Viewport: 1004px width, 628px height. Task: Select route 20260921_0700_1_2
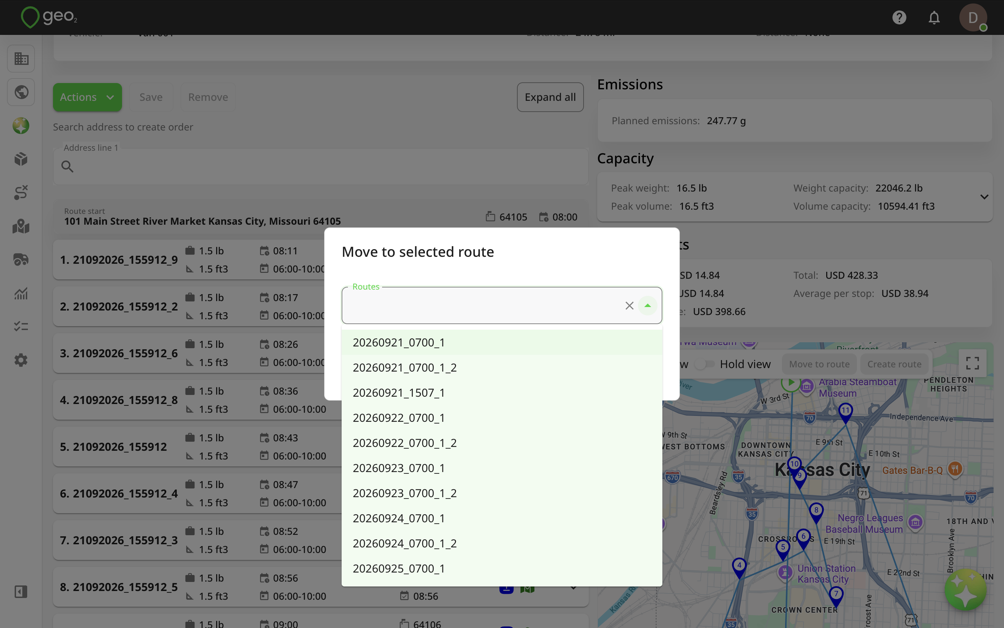pyautogui.click(x=502, y=368)
